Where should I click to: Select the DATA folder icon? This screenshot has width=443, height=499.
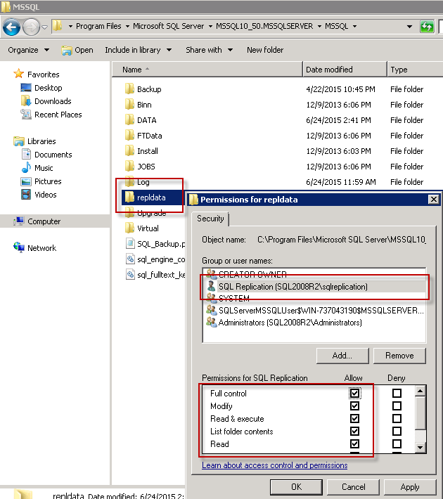[129, 120]
